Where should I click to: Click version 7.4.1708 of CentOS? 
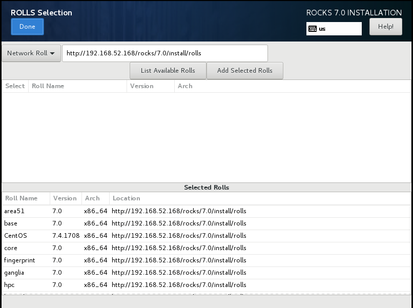click(66, 236)
